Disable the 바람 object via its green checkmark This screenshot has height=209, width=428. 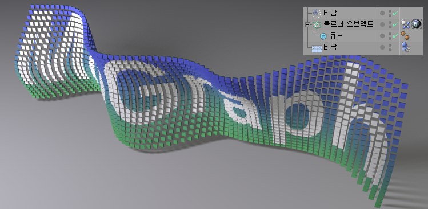[395, 13]
